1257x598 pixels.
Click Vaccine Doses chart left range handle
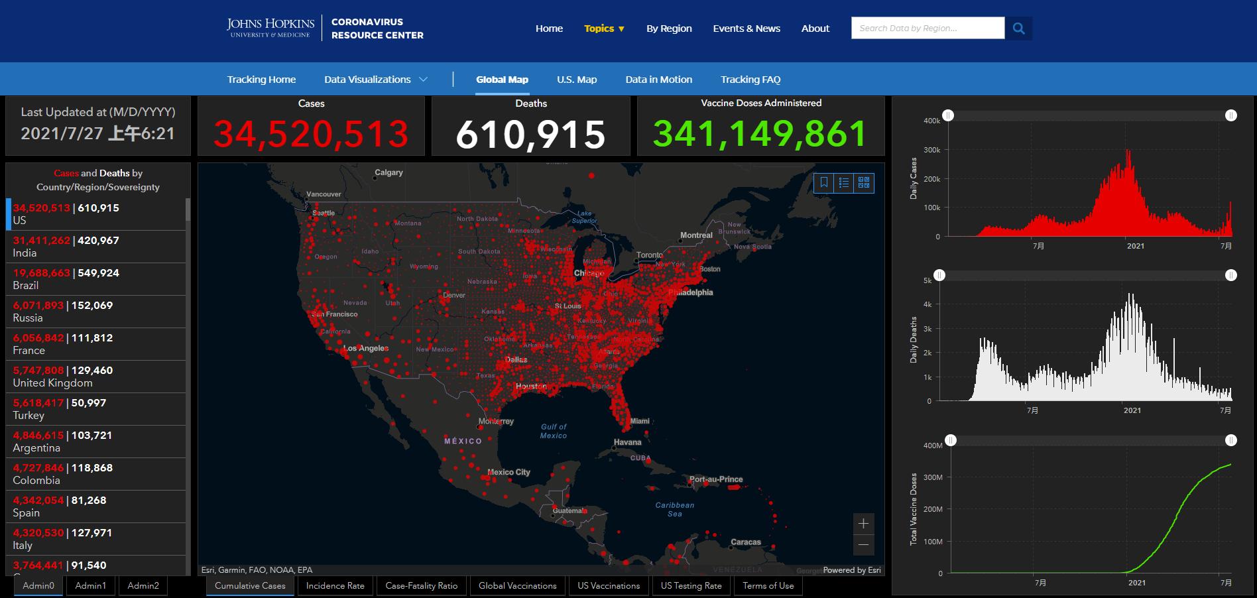[951, 440]
